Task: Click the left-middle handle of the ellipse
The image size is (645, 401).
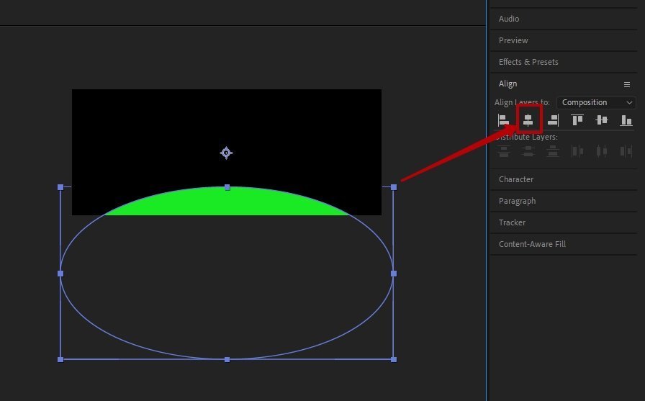Action: (60, 274)
